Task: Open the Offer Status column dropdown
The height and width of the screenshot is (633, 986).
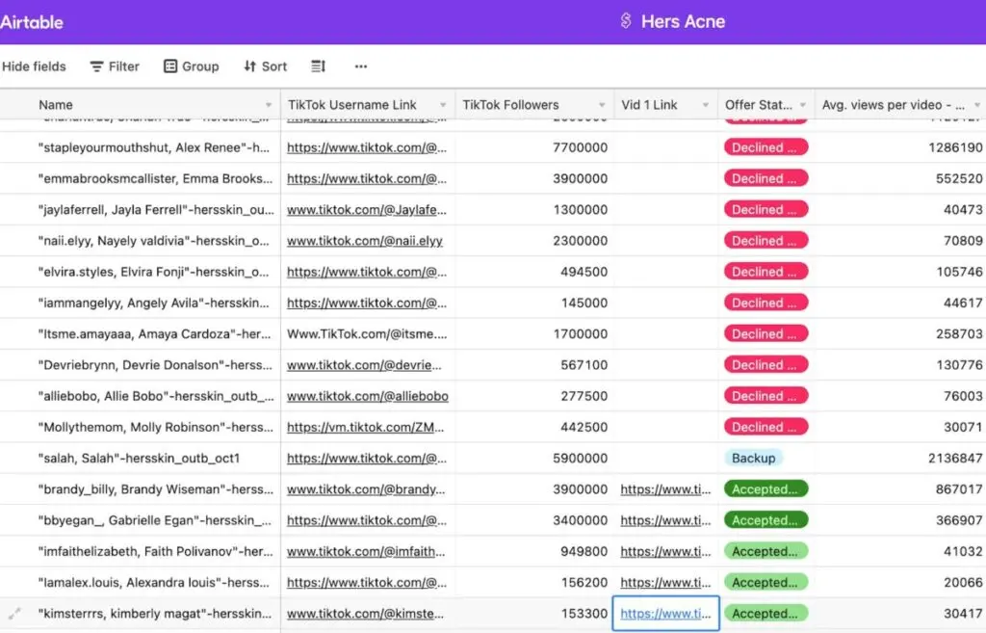Action: coord(803,105)
